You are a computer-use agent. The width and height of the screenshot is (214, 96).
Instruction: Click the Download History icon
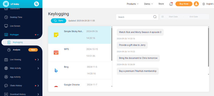coord(6,94)
